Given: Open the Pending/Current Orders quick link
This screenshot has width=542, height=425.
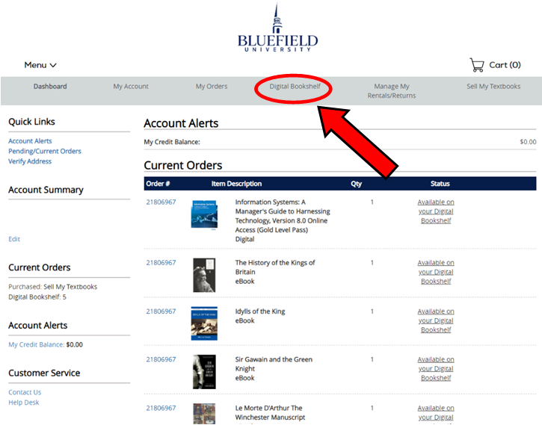Looking at the screenshot, I should (45, 151).
